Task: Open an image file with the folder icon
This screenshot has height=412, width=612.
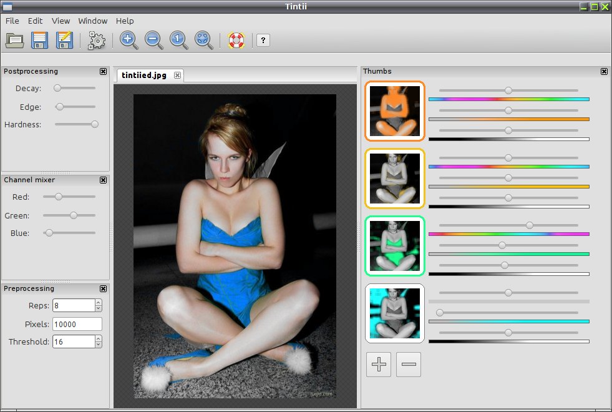Action: [14, 40]
